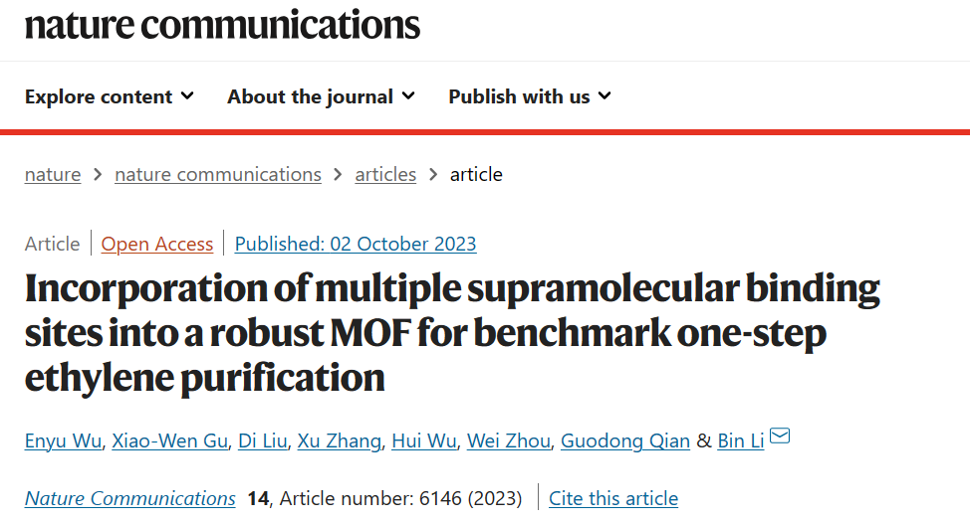This screenshot has width=970, height=524.
Task: Select author Guodong Qian
Action: (x=625, y=441)
